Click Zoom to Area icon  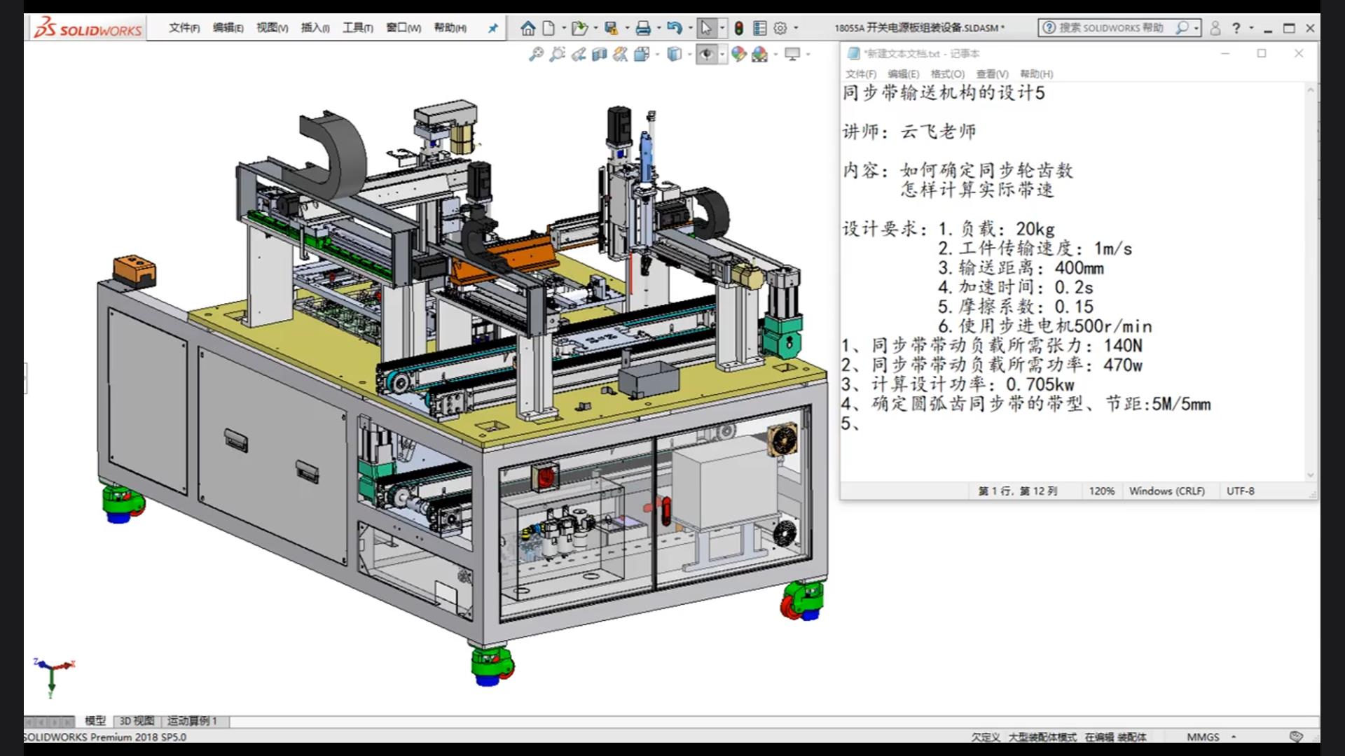pos(557,54)
